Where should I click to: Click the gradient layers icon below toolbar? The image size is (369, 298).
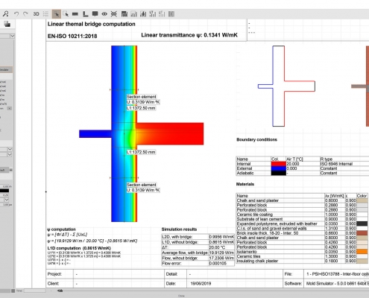7,24
